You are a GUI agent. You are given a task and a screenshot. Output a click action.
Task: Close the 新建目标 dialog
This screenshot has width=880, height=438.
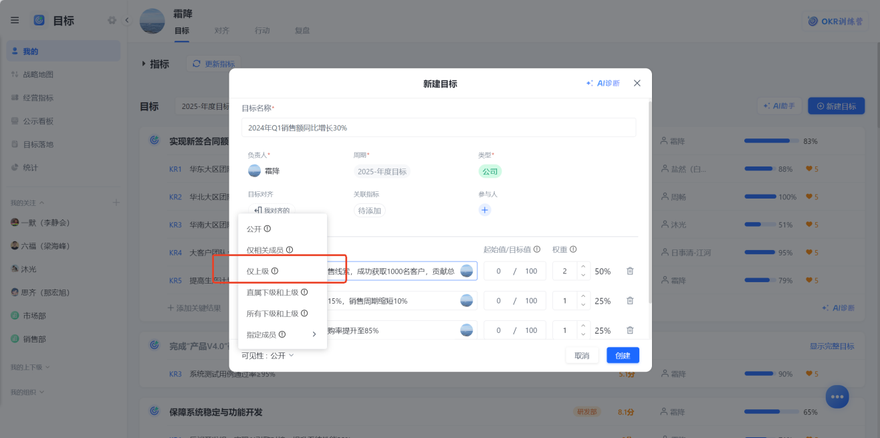(637, 83)
